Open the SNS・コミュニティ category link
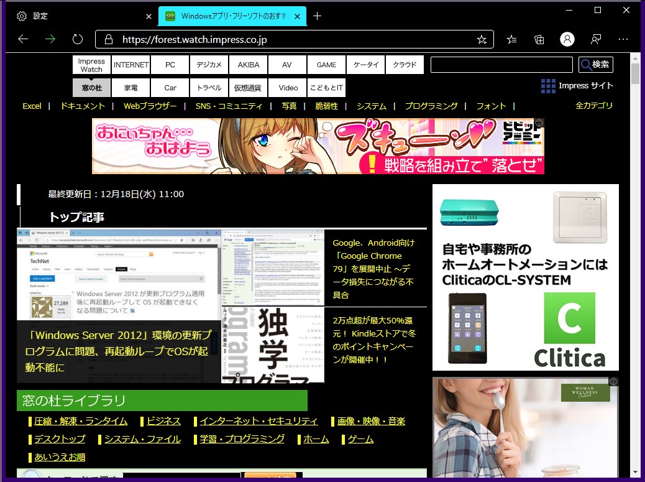This screenshot has width=645, height=482. [229, 106]
